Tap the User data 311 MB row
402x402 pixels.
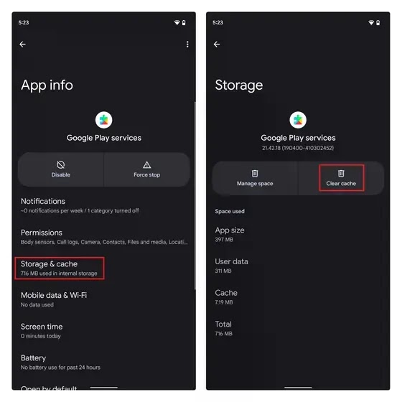point(298,266)
